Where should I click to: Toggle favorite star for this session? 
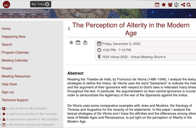pyautogui.click(x=71, y=42)
